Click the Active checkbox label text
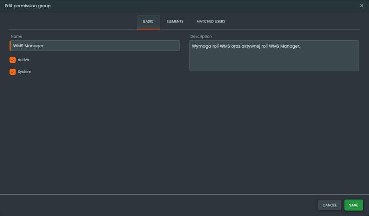The image size is (369, 216). [23, 60]
